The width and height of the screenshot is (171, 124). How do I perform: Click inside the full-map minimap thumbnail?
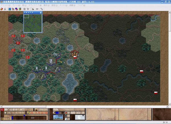pyautogui.click(x=33, y=23)
